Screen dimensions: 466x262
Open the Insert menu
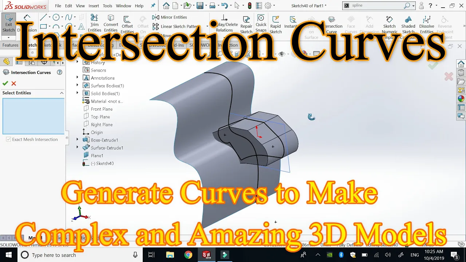click(x=94, y=6)
